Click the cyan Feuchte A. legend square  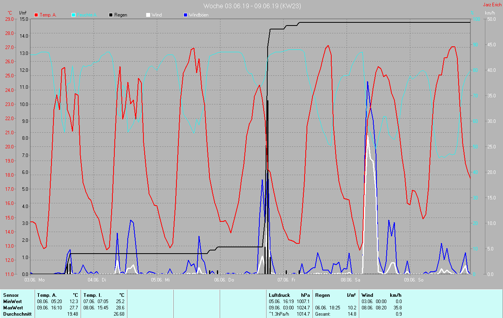point(73,15)
